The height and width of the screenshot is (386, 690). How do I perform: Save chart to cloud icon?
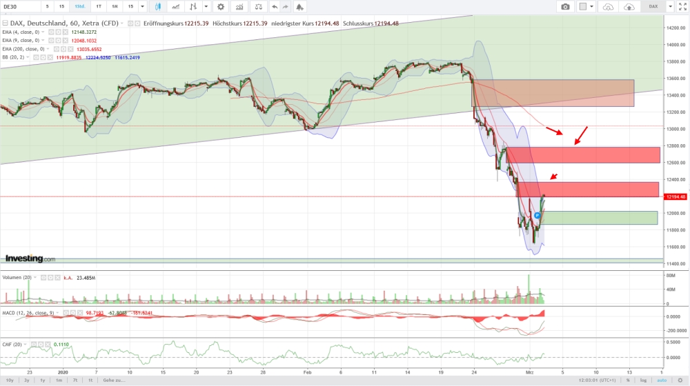coord(629,7)
